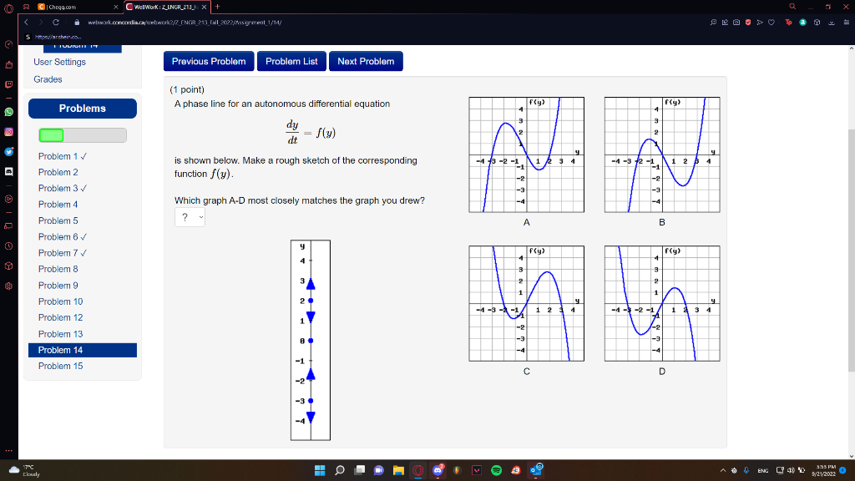The height and width of the screenshot is (481, 855).
Task: Open the graph answer dropdown
Action: (x=190, y=217)
